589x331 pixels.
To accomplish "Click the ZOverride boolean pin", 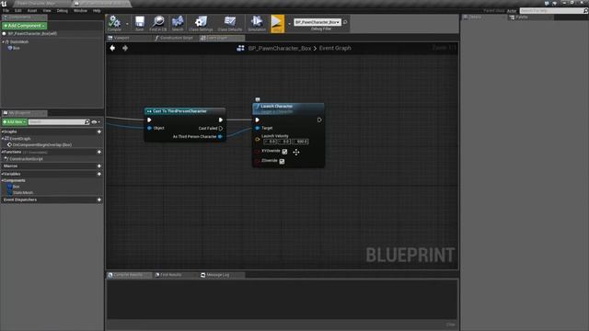I will point(258,161).
